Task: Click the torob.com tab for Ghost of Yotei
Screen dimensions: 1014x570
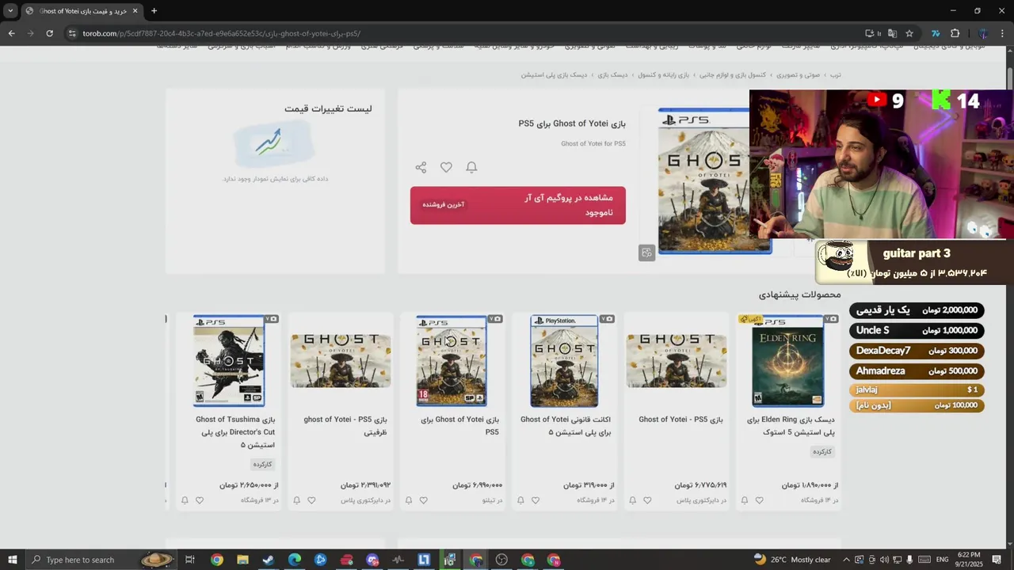Action: point(82,11)
